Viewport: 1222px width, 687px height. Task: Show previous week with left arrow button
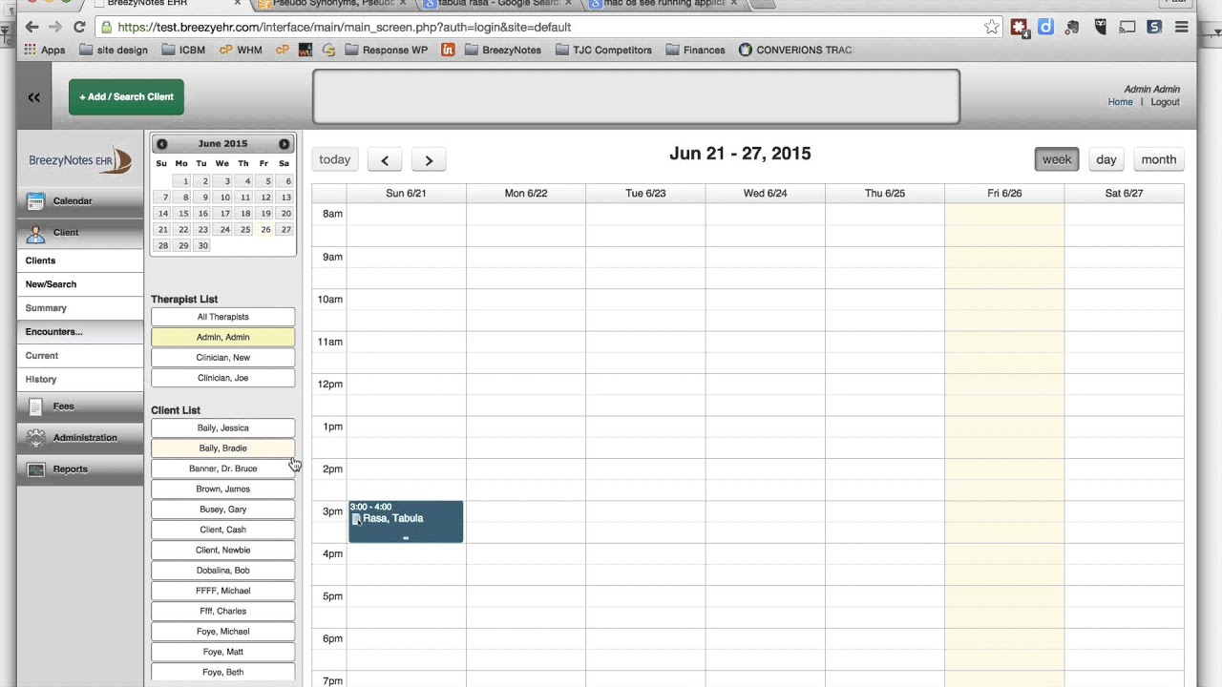385,160
